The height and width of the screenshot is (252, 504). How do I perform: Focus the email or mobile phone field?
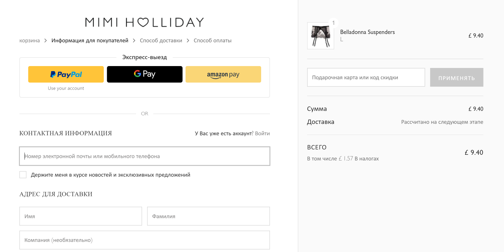point(145,156)
